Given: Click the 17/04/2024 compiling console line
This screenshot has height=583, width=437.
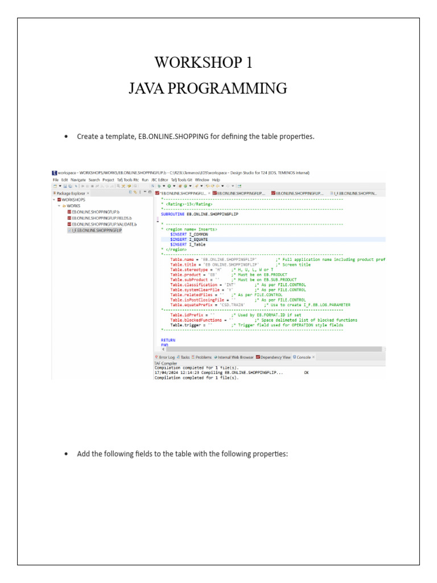Looking at the screenshot, I should 232,372.
